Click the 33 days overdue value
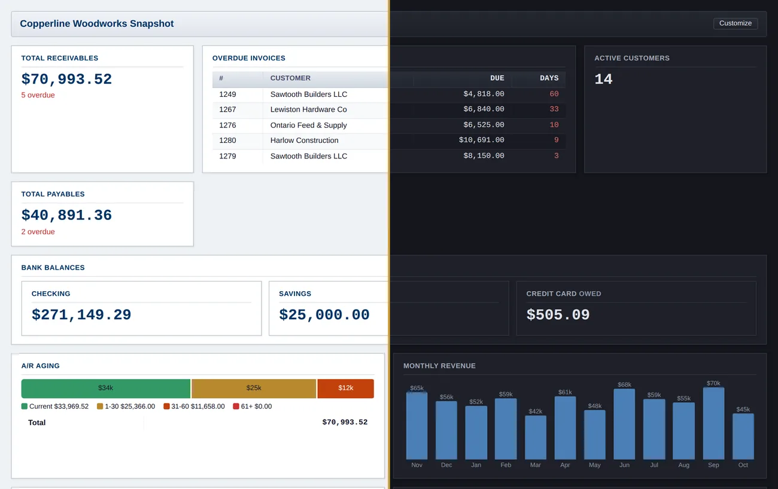Image resolution: width=778 pixels, height=489 pixels. [x=554, y=109]
